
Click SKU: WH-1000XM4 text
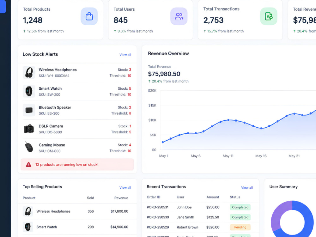[x=54, y=76]
